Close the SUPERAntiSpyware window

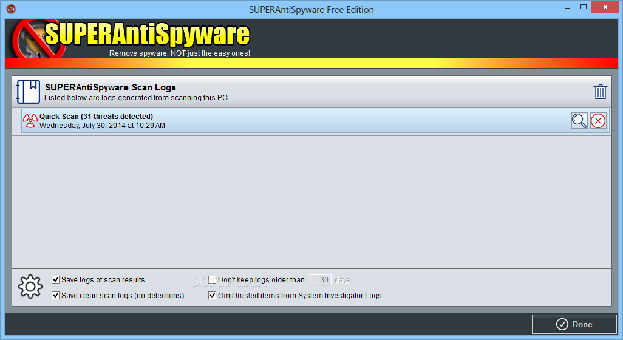click(605, 7)
